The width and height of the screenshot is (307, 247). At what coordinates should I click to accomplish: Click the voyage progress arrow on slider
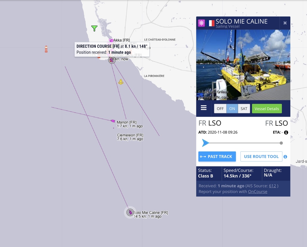[205, 143]
